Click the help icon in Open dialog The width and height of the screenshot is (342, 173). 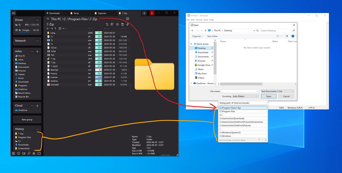(293, 36)
